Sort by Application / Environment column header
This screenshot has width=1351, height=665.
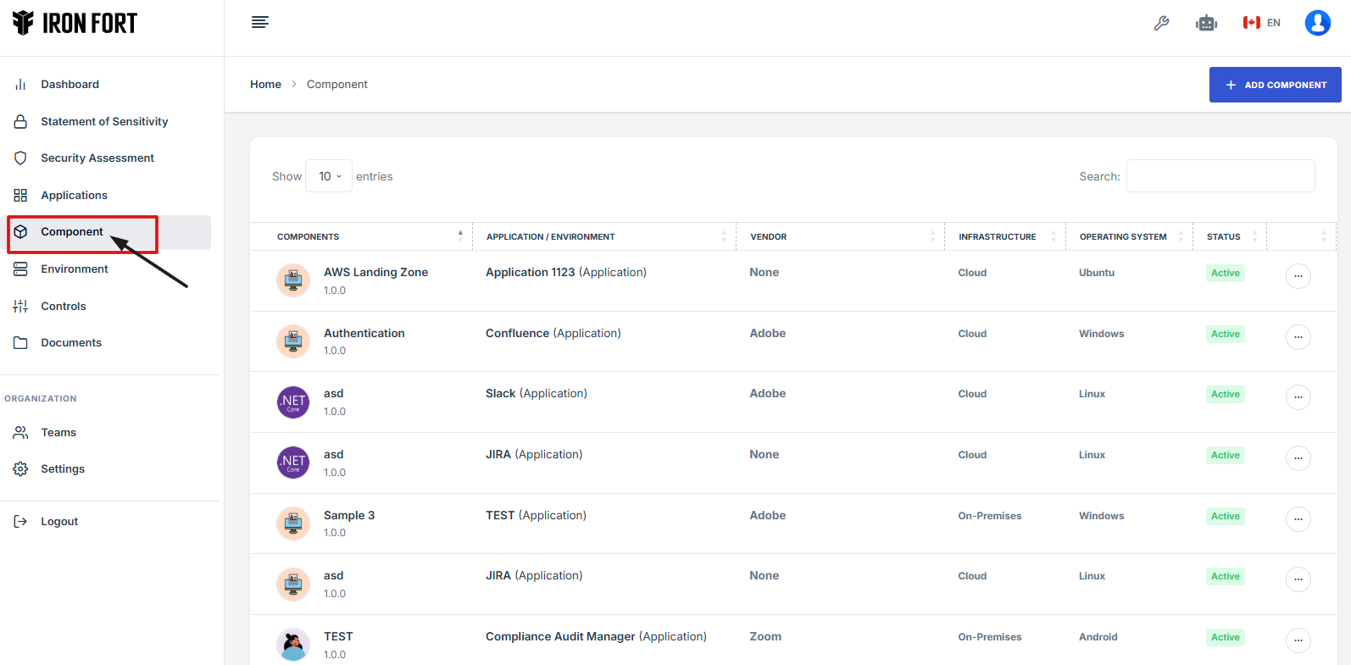(551, 237)
